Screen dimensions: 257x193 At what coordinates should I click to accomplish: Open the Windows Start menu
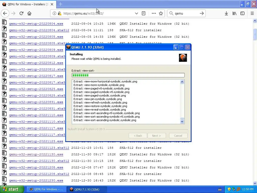point(12,189)
